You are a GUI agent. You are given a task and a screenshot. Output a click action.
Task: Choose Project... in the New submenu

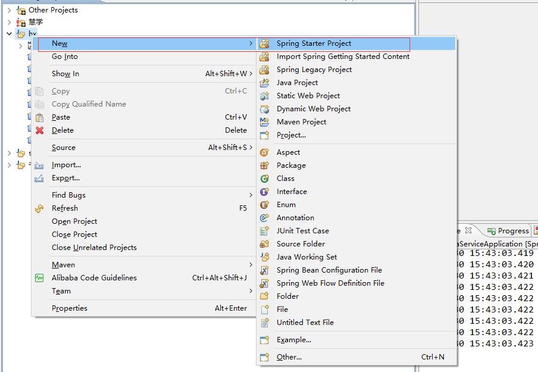tap(357, 135)
